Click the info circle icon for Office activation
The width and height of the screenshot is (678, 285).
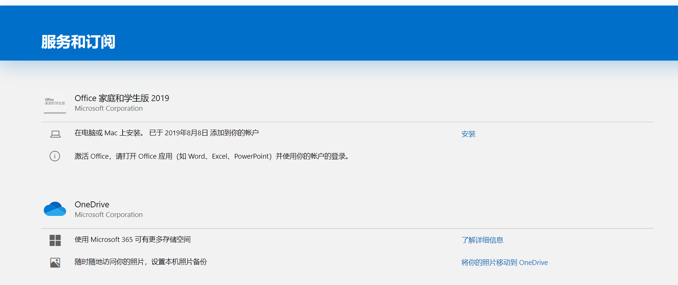coord(55,156)
